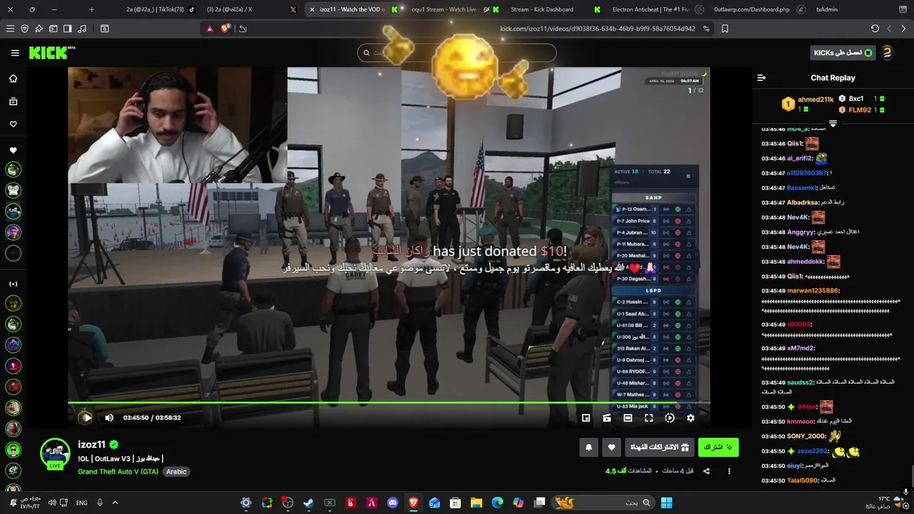Select the Arabic language tag
Screen dimensions: 914x514
176,472
